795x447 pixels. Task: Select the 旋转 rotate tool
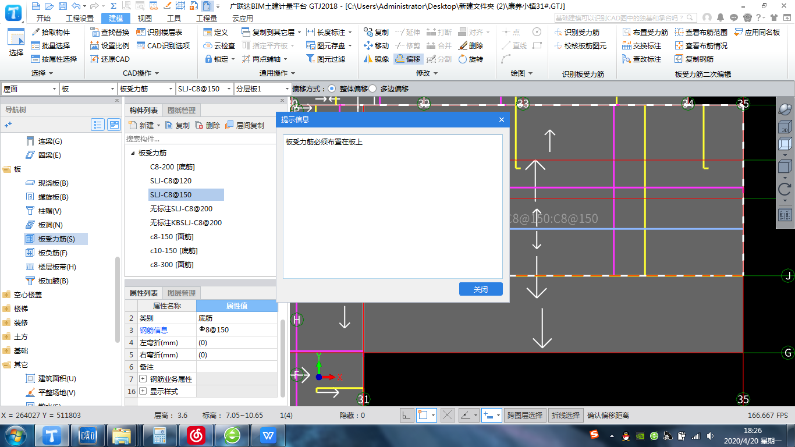(471, 59)
